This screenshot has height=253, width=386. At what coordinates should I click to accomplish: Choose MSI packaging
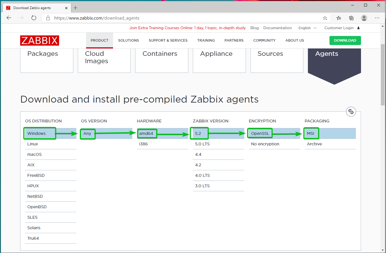[330, 133]
